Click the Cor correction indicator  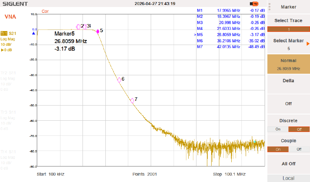45,11
